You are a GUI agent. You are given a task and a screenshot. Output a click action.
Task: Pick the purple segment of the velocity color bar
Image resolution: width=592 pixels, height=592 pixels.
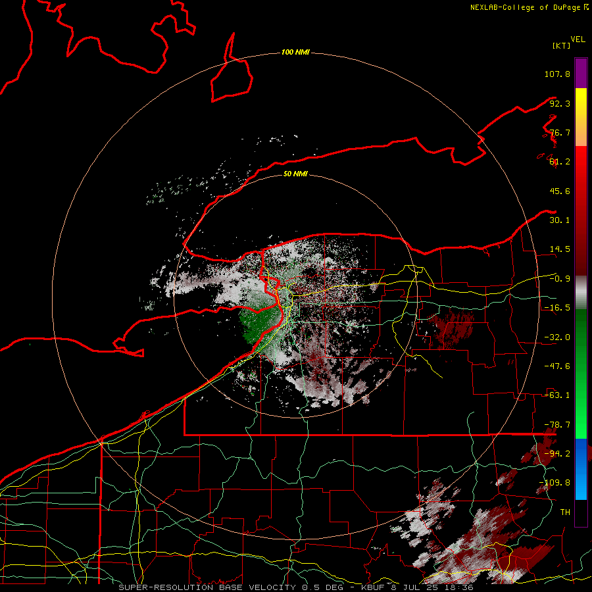point(581,73)
